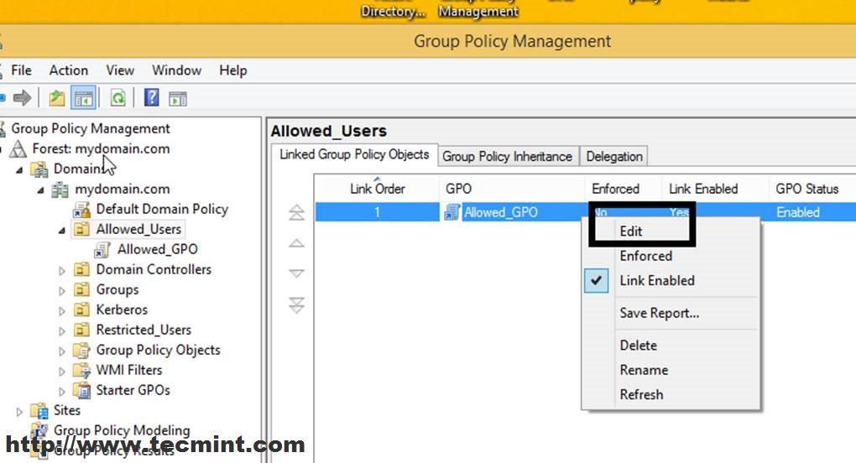Expand the Starter GPOs node
This screenshot has width=856, height=463.
pyautogui.click(x=62, y=392)
